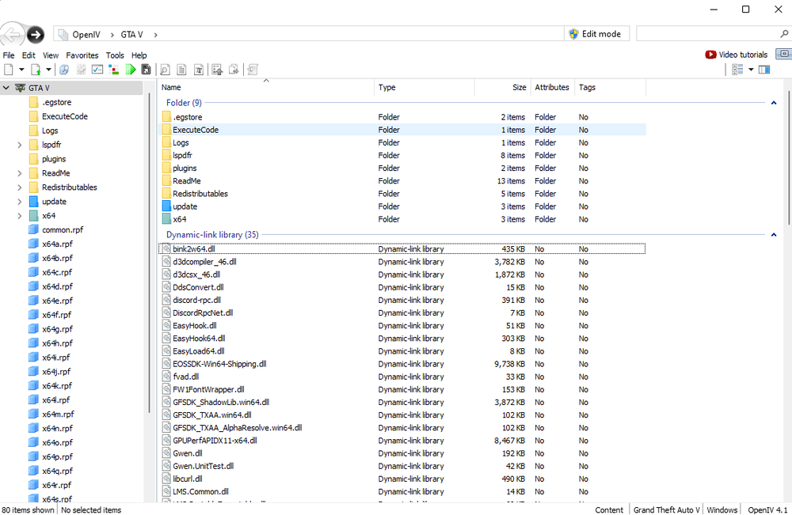Open the Favorites menu

coord(82,55)
